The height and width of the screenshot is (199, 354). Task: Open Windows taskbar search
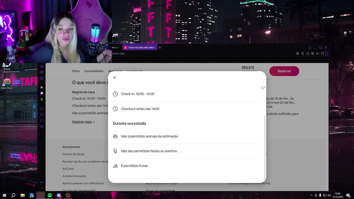click(13, 195)
